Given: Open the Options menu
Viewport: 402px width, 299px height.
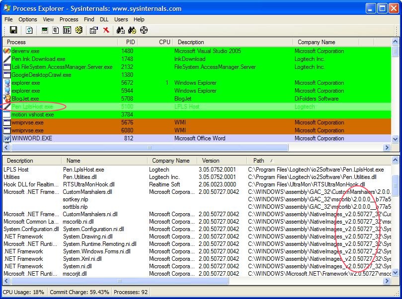Looking at the screenshot, I should click(x=28, y=19).
